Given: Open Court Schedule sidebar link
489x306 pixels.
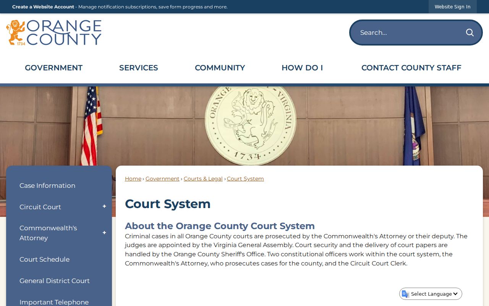Looking at the screenshot, I should click(44, 259).
